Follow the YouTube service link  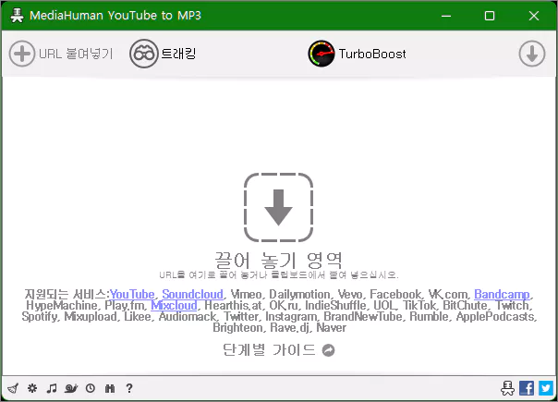pyautogui.click(x=132, y=294)
